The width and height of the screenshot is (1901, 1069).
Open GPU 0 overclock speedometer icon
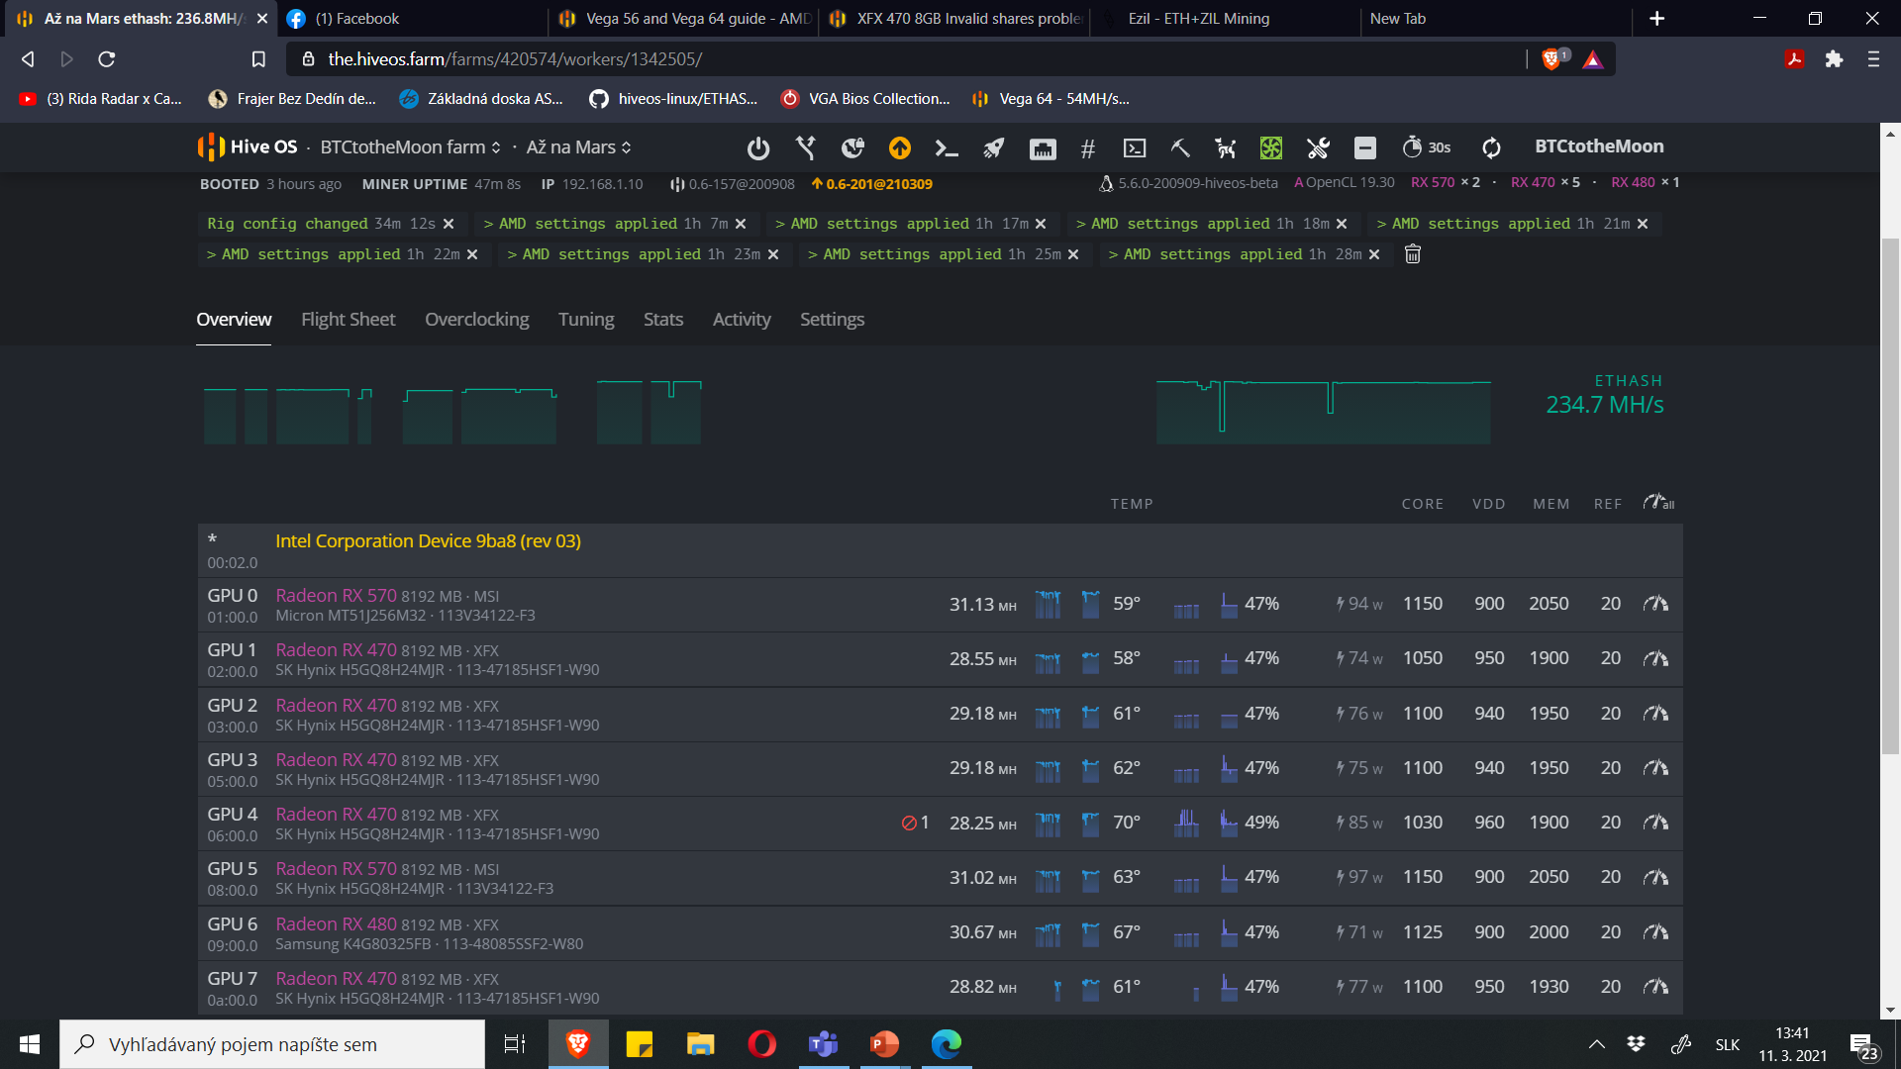pyautogui.click(x=1655, y=604)
